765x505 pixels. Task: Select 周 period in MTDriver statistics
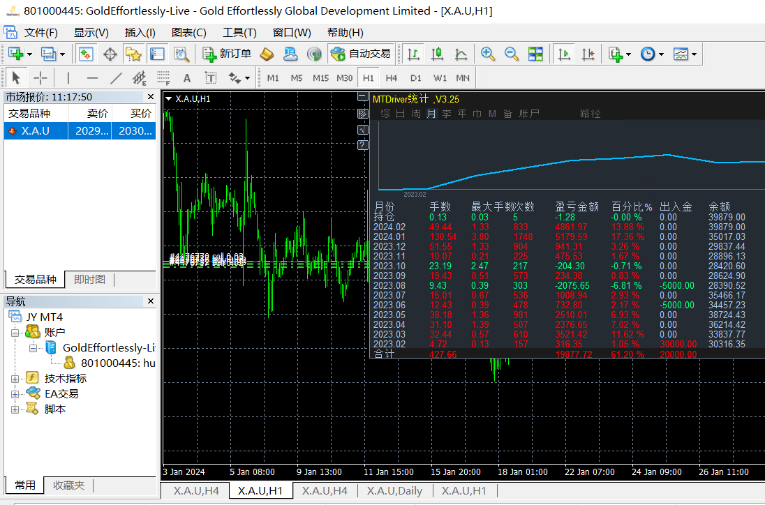point(416,114)
